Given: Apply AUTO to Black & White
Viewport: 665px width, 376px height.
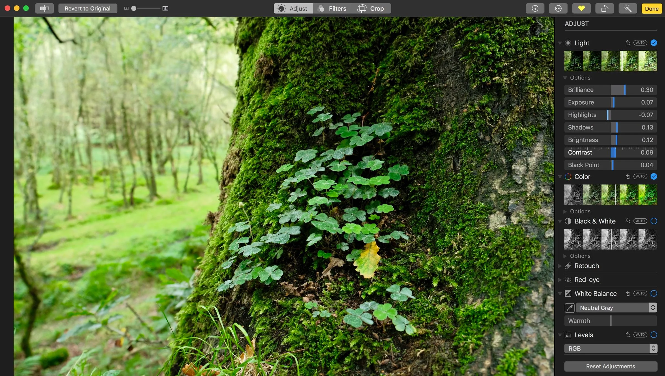Looking at the screenshot, I should [x=640, y=221].
